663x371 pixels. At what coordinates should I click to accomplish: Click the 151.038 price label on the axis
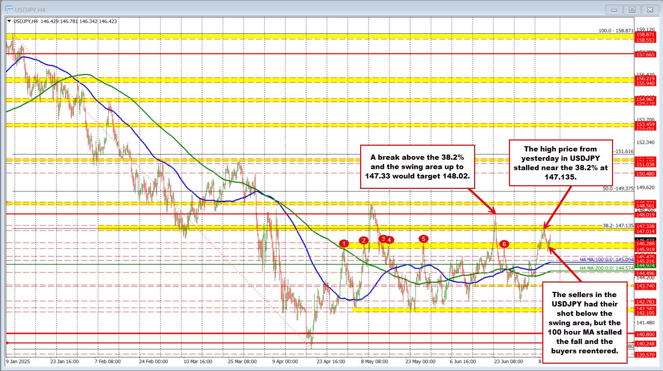pyautogui.click(x=645, y=164)
